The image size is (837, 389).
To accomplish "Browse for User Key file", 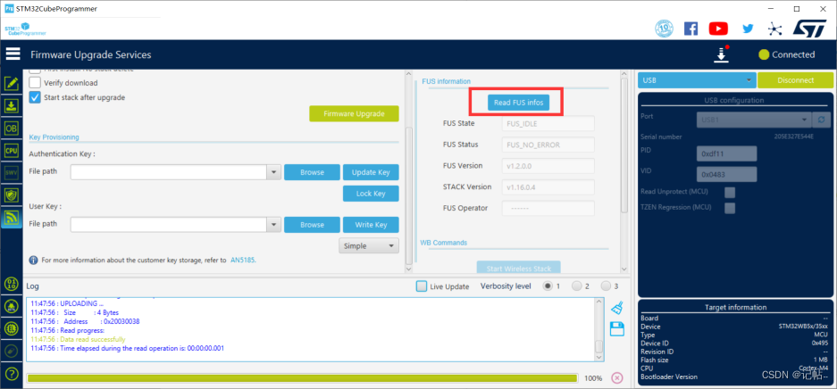I will (x=312, y=224).
